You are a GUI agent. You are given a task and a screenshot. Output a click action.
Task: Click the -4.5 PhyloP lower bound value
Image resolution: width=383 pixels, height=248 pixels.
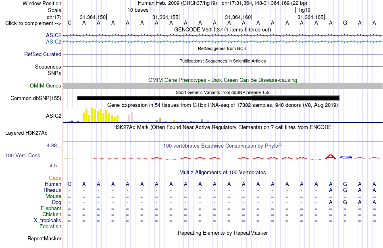[x=52, y=166]
